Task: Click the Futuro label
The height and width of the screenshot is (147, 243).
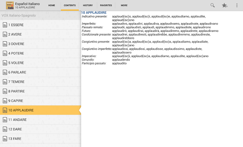Action: 86,31
